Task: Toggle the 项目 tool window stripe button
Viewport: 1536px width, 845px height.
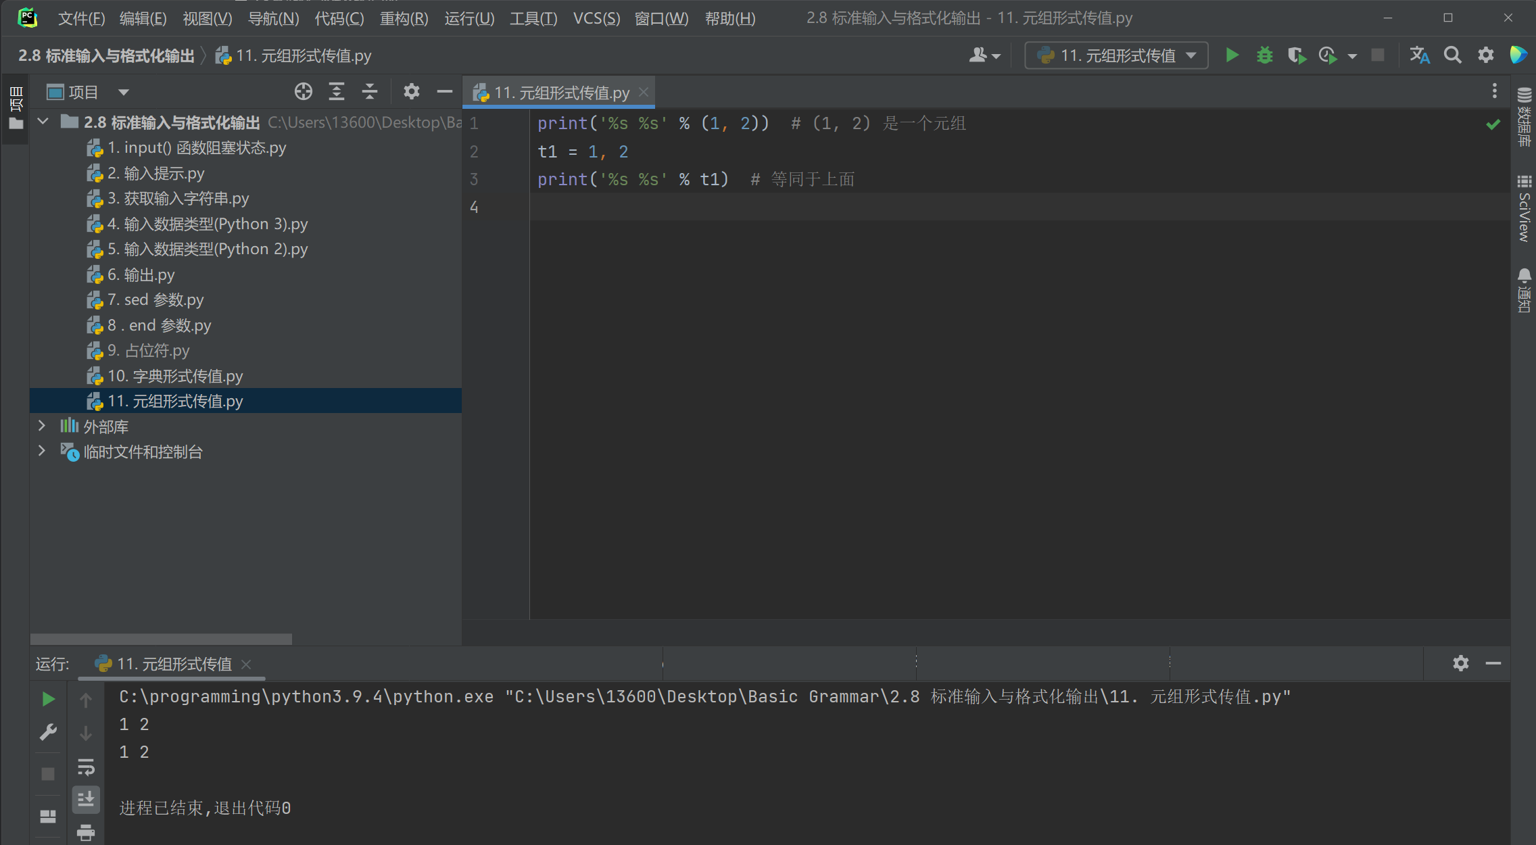Action: point(16,108)
